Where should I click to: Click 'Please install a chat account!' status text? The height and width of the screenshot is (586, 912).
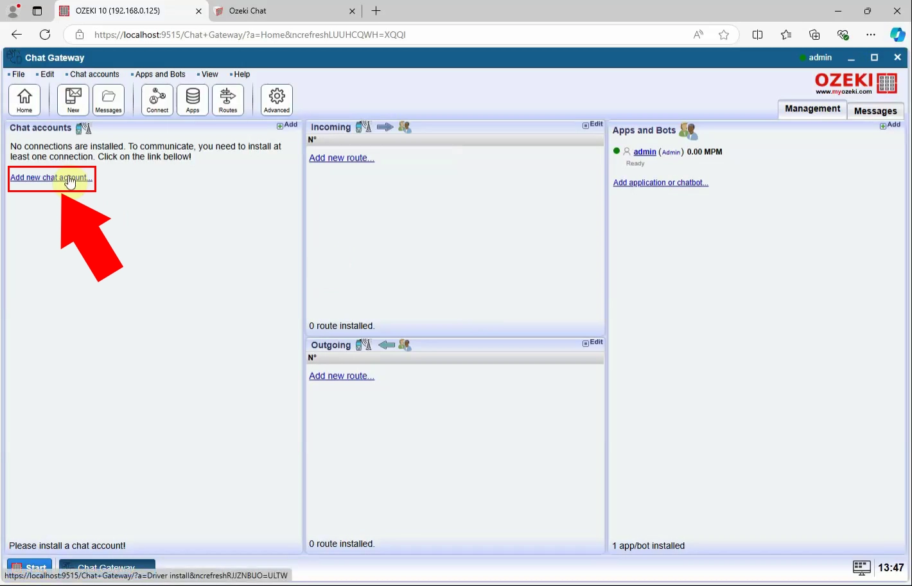coord(67,546)
